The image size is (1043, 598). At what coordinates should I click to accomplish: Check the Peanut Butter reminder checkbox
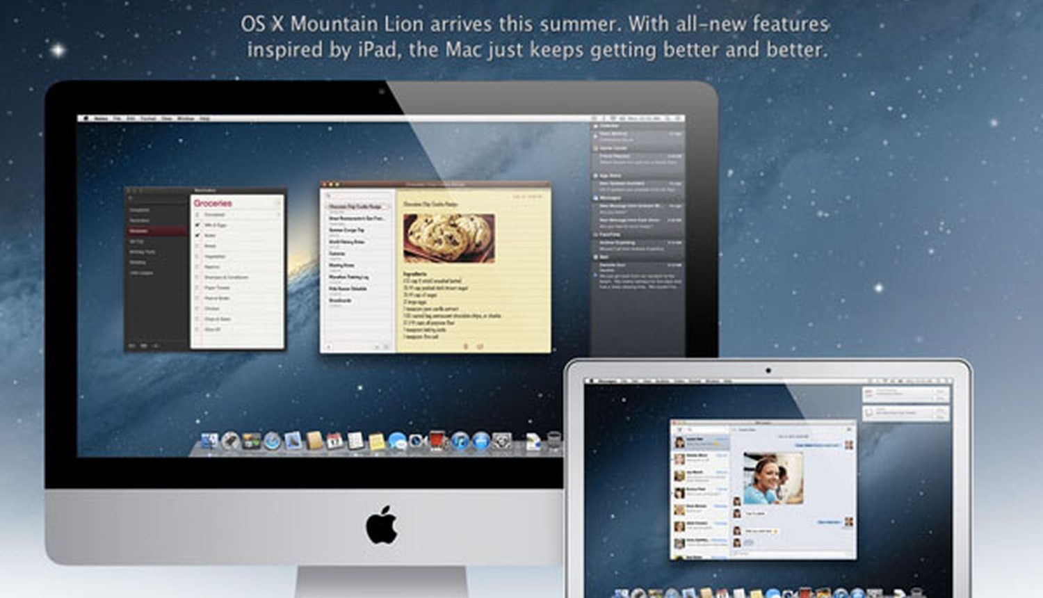coord(198,298)
